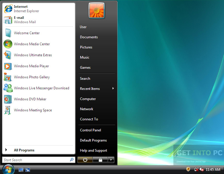The height and width of the screenshot is (174, 224).
Task: Open the User folder link
Action: tap(83, 27)
